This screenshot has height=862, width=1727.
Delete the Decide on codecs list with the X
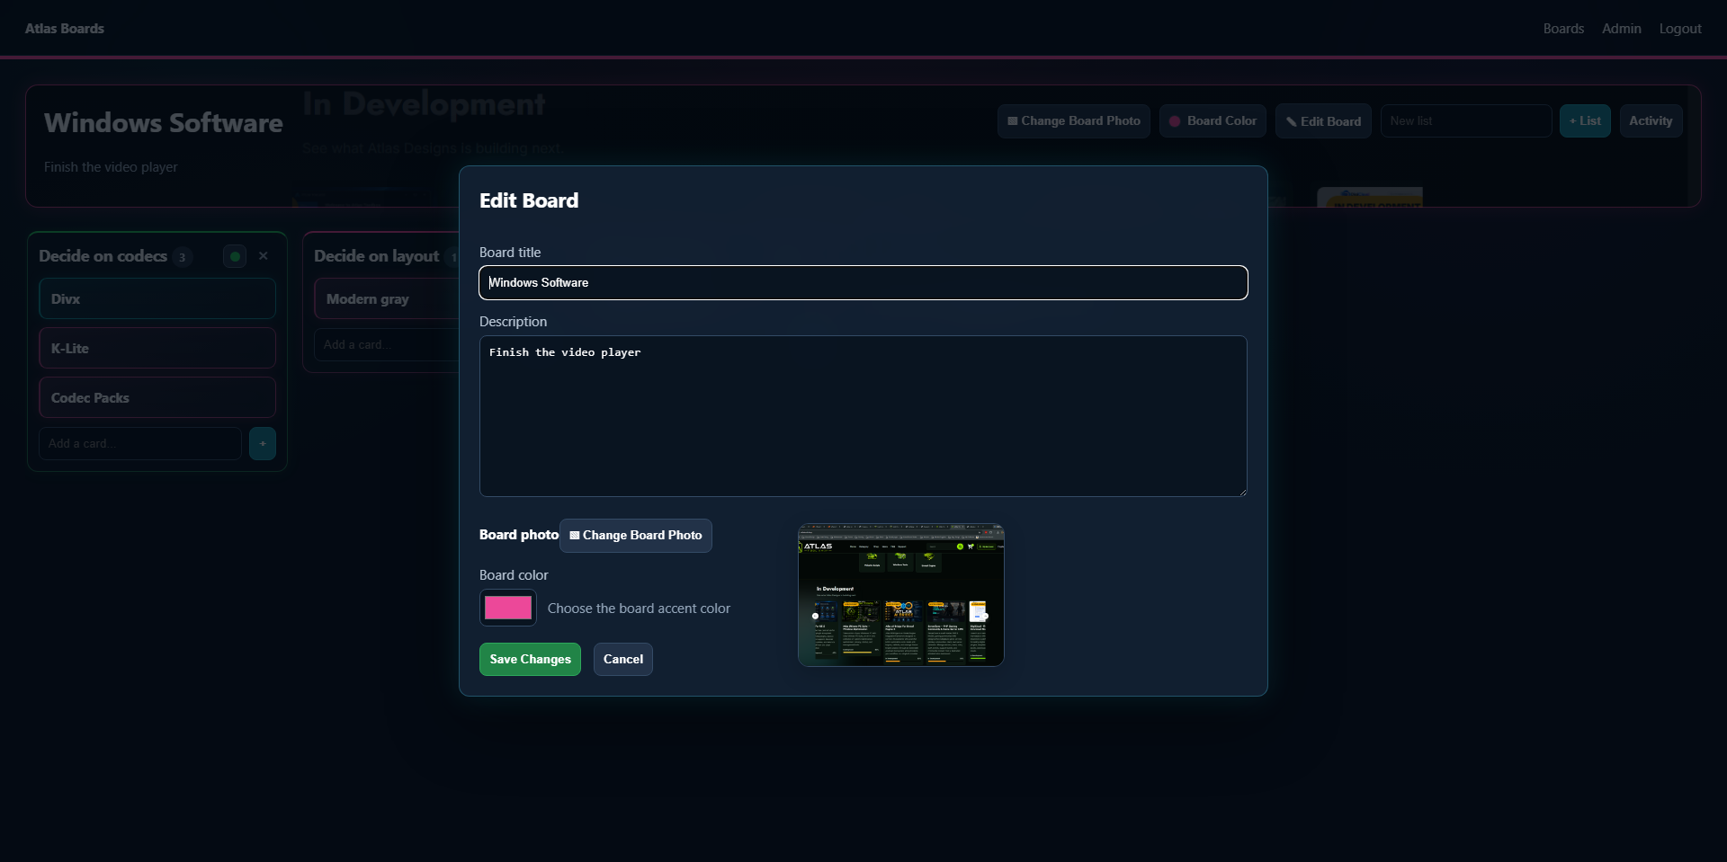click(264, 256)
